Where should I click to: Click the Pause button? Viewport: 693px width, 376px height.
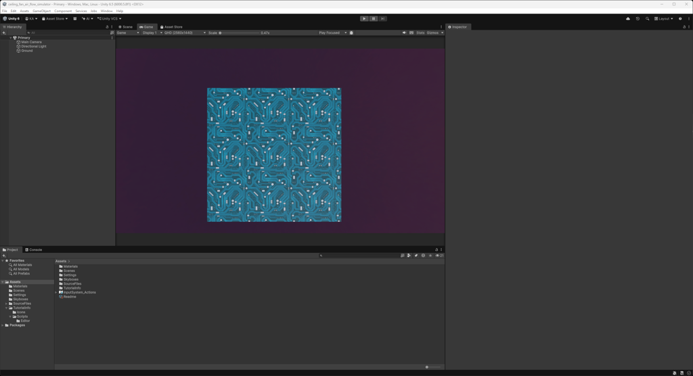coord(374,18)
